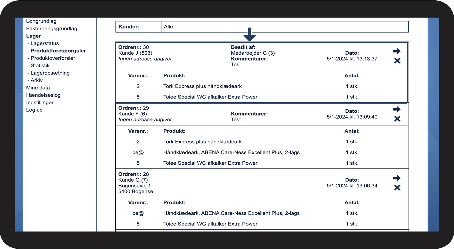The width and height of the screenshot is (454, 249).
Task: Open the Arkiv submenu item
Action: click(x=36, y=81)
